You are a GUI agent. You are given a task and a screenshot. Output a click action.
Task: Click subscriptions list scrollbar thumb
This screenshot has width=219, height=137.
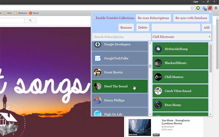tap(150, 66)
